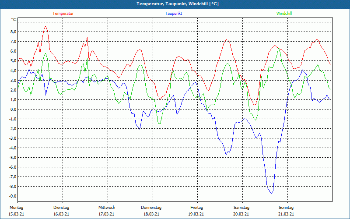Screen dimensions: 350x219
Task: Click the date 21.03.21
Action: (286, 214)
